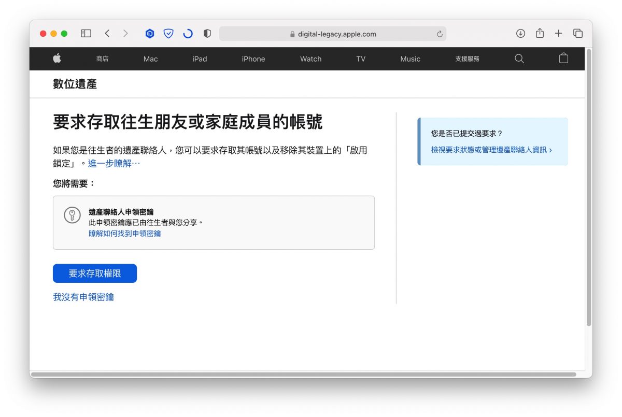Open the TV navigation item
Image resolution: width=622 pixels, height=417 pixels.
(361, 59)
